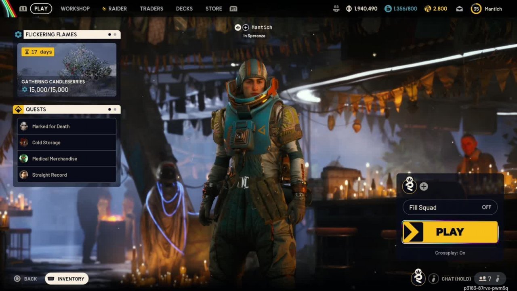Open the TRADERS tab
The width and height of the screenshot is (517, 291).
point(151,8)
